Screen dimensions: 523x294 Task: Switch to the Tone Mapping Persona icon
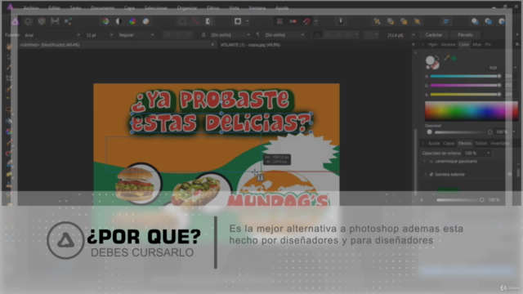click(x=55, y=22)
